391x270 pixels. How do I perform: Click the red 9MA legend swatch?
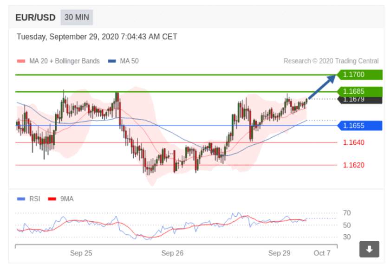52,199
